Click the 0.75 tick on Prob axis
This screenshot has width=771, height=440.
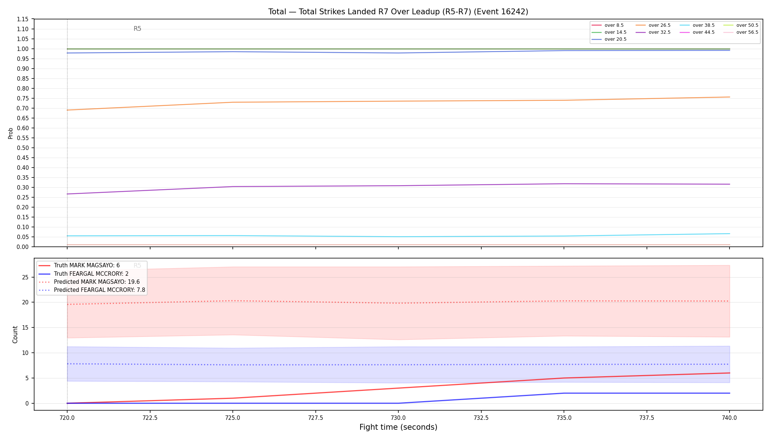click(23, 98)
